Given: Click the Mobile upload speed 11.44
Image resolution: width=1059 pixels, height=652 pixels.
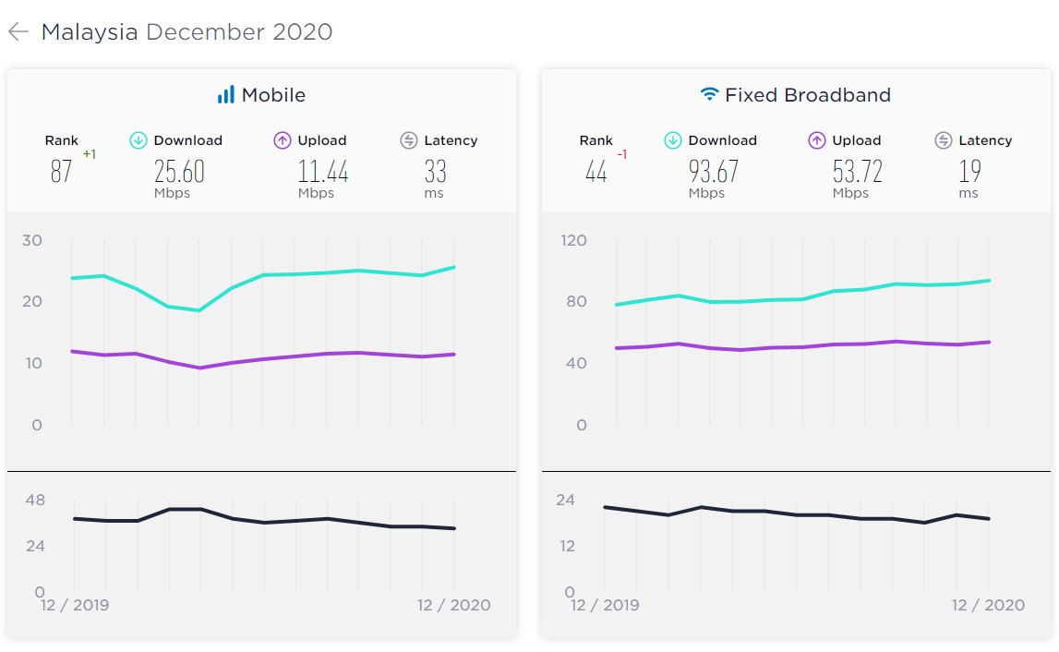Looking at the screenshot, I should [x=322, y=172].
